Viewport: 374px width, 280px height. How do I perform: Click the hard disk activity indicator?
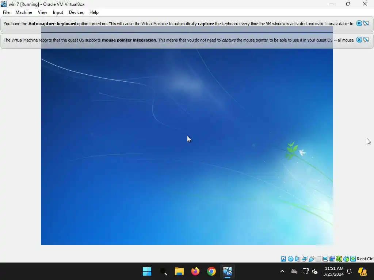283,258
